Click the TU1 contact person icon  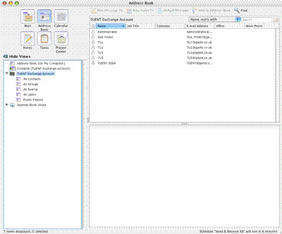pos(93,42)
